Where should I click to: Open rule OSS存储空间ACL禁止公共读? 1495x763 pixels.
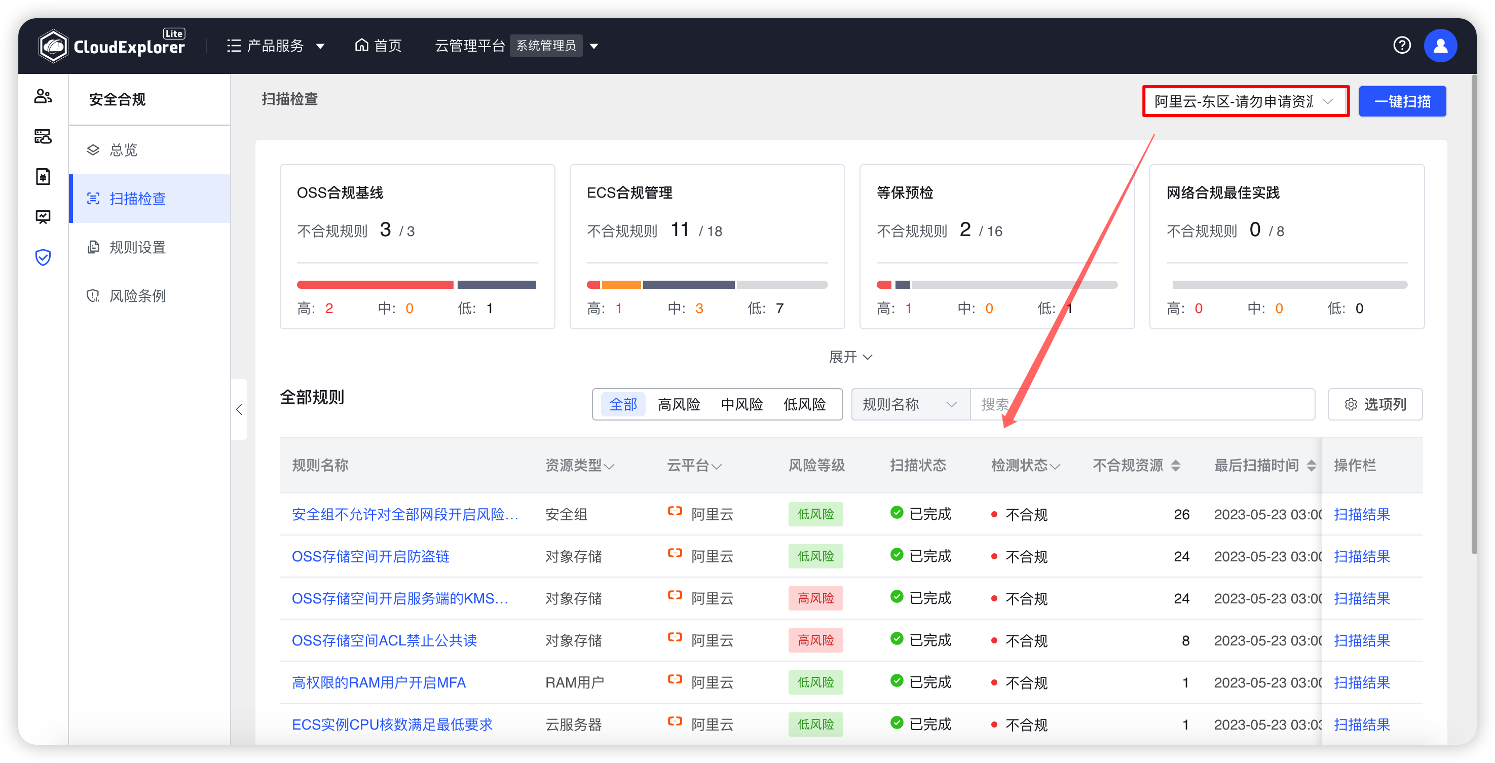point(384,640)
